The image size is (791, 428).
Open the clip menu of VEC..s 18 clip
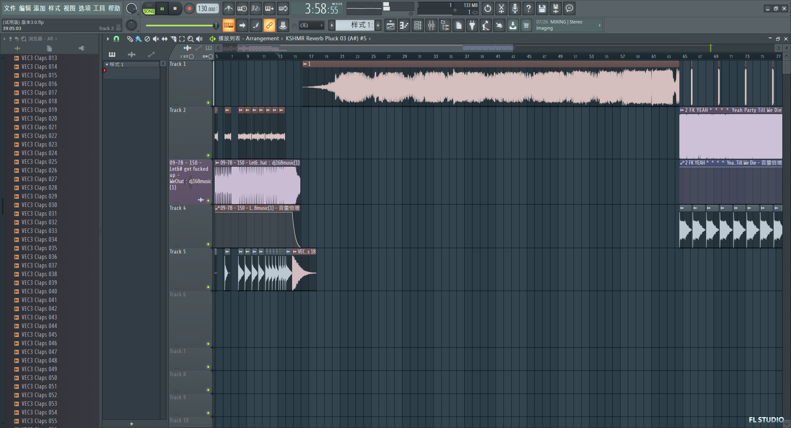[295, 252]
